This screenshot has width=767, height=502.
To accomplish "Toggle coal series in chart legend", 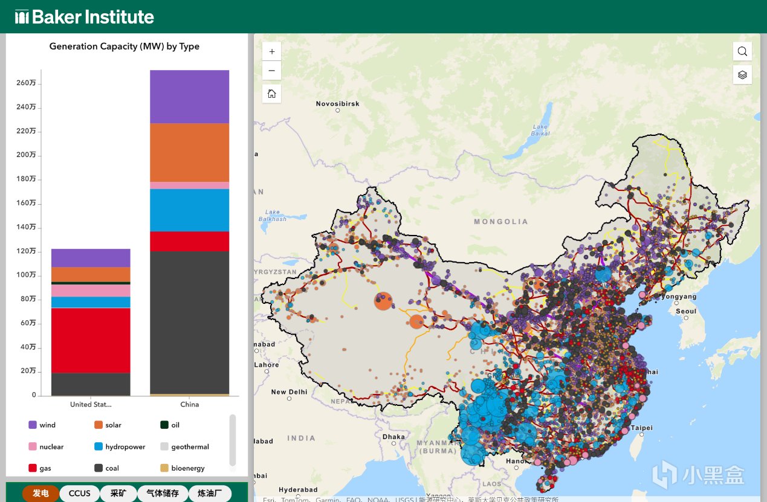I will tap(107, 468).
